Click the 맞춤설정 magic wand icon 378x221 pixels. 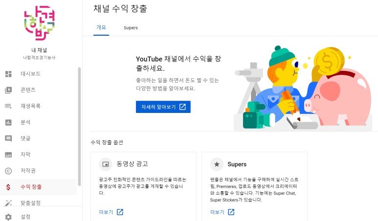[x=8, y=203]
